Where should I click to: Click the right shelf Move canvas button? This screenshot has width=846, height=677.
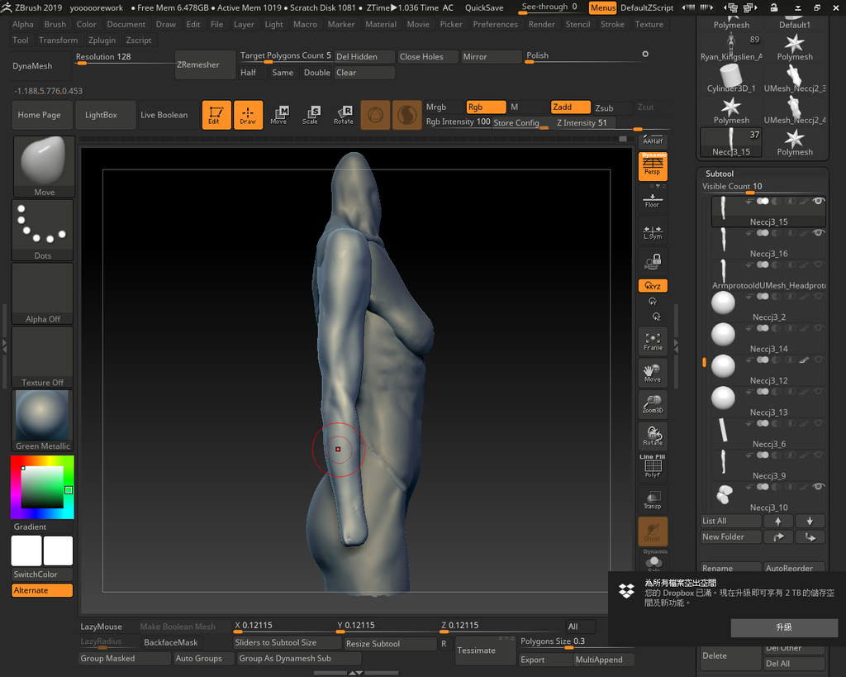point(653,373)
